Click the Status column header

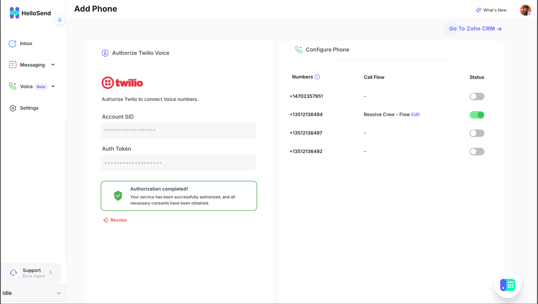click(477, 77)
